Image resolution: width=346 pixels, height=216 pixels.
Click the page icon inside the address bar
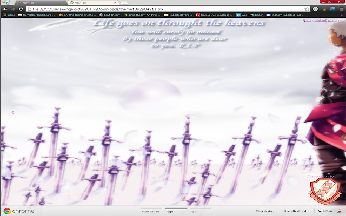30,9
